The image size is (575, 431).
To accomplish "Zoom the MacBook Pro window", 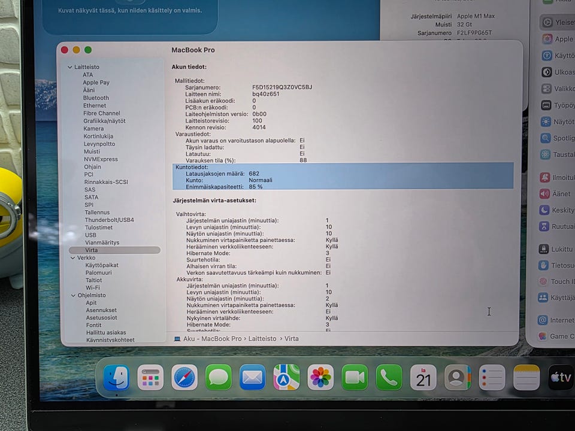I will (x=88, y=50).
